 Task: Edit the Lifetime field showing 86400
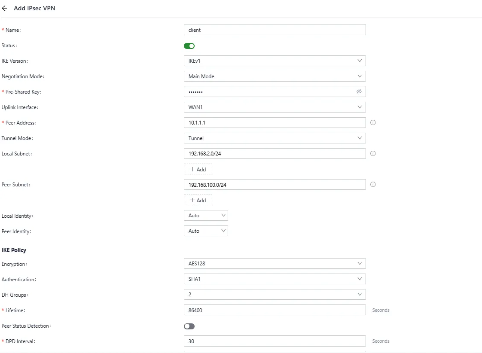click(x=275, y=310)
